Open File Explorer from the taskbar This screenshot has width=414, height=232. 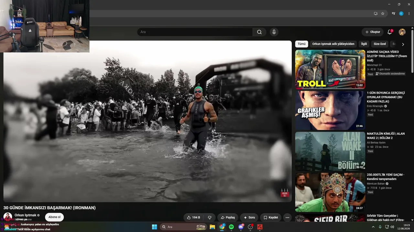point(212,227)
